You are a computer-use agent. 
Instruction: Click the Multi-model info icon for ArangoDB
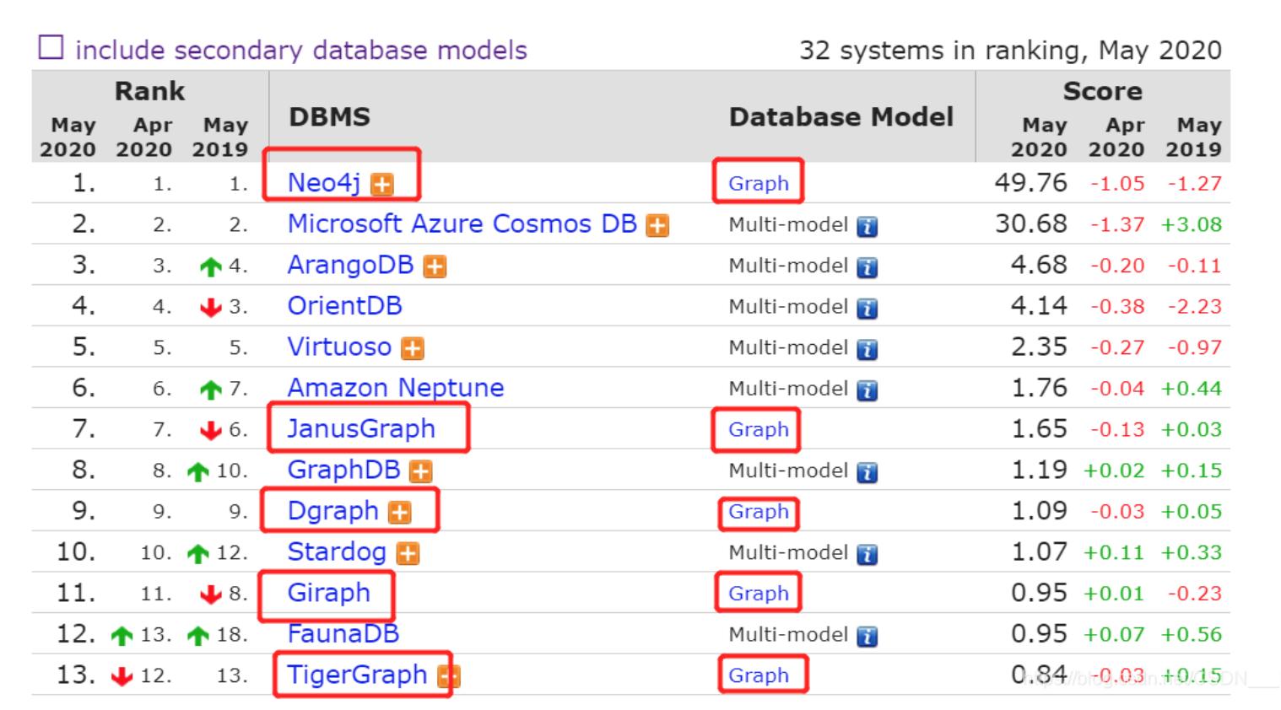(x=867, y=268)
